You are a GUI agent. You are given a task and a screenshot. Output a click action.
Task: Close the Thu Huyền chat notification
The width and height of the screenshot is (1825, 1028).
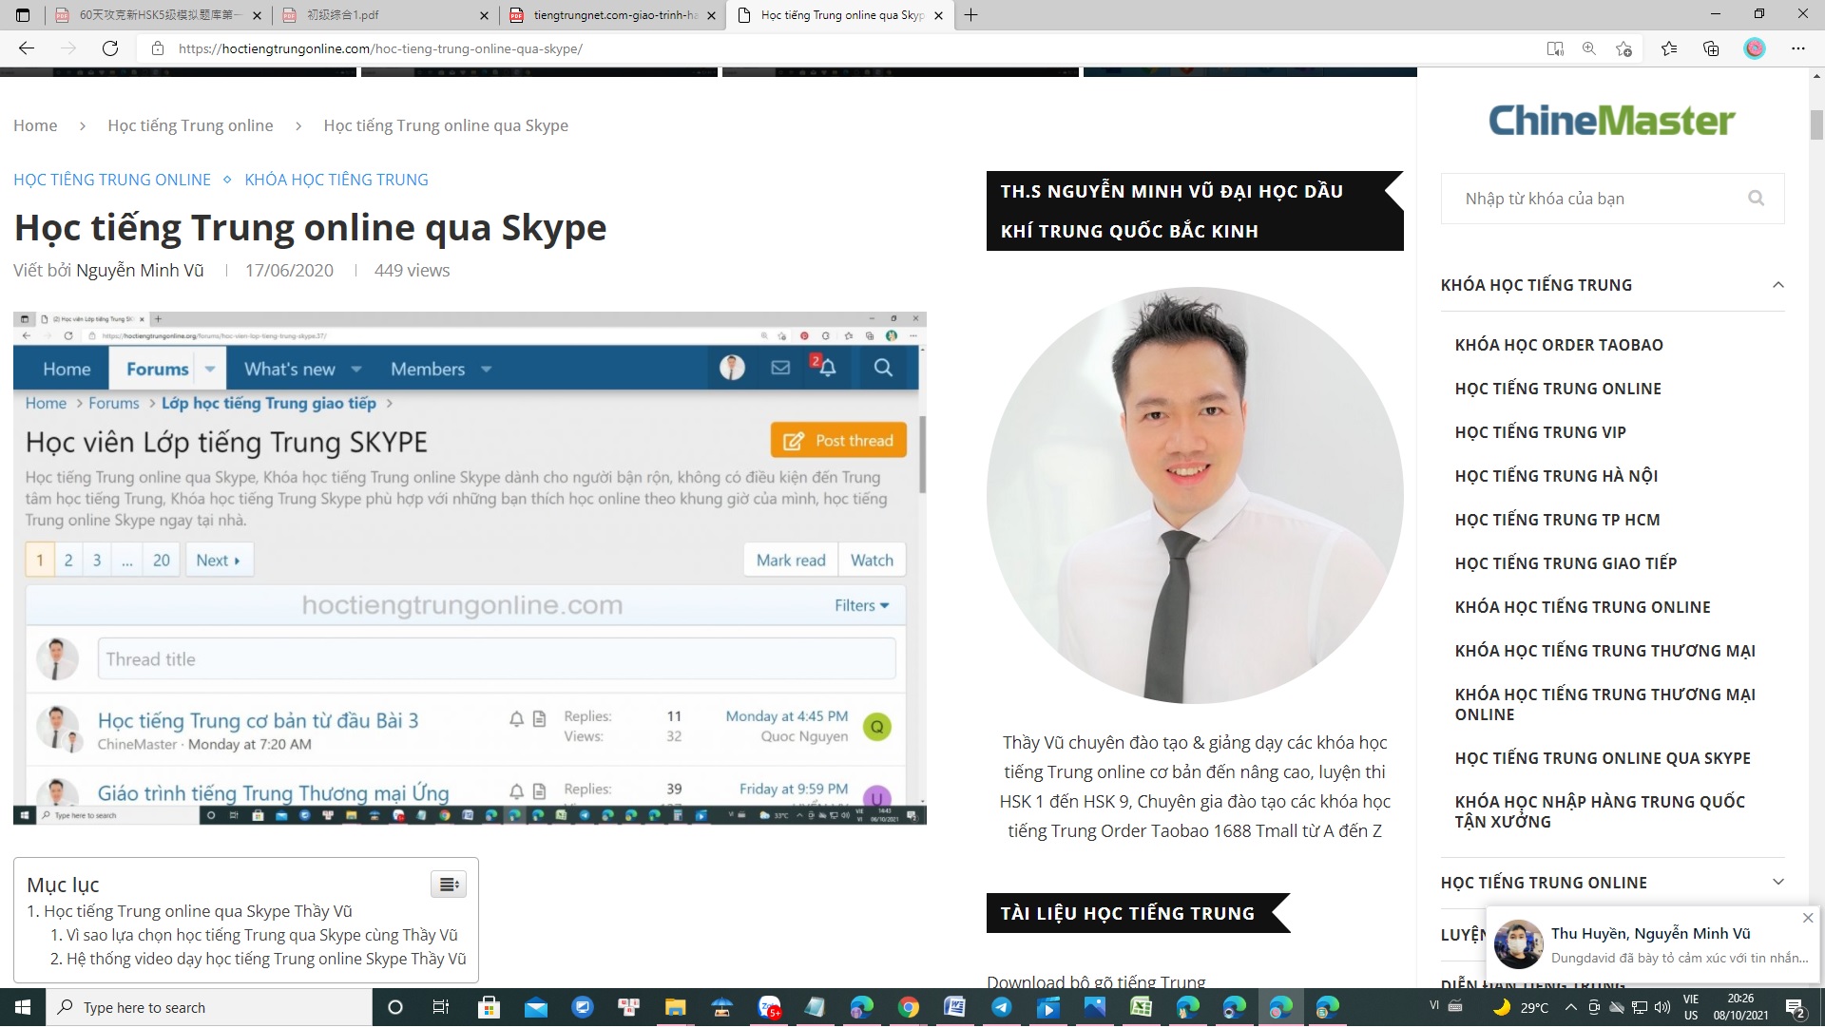1808,918
